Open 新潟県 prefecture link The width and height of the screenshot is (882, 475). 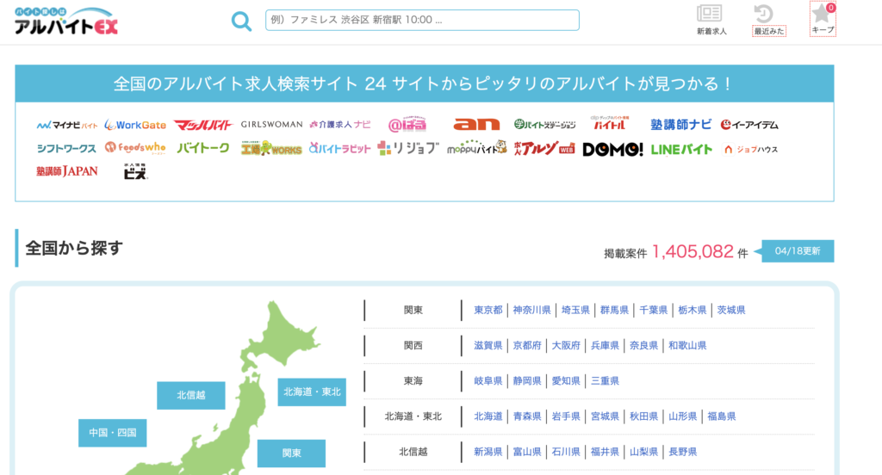click(488, 452)
